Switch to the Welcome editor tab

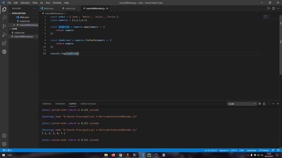(48, 8)
